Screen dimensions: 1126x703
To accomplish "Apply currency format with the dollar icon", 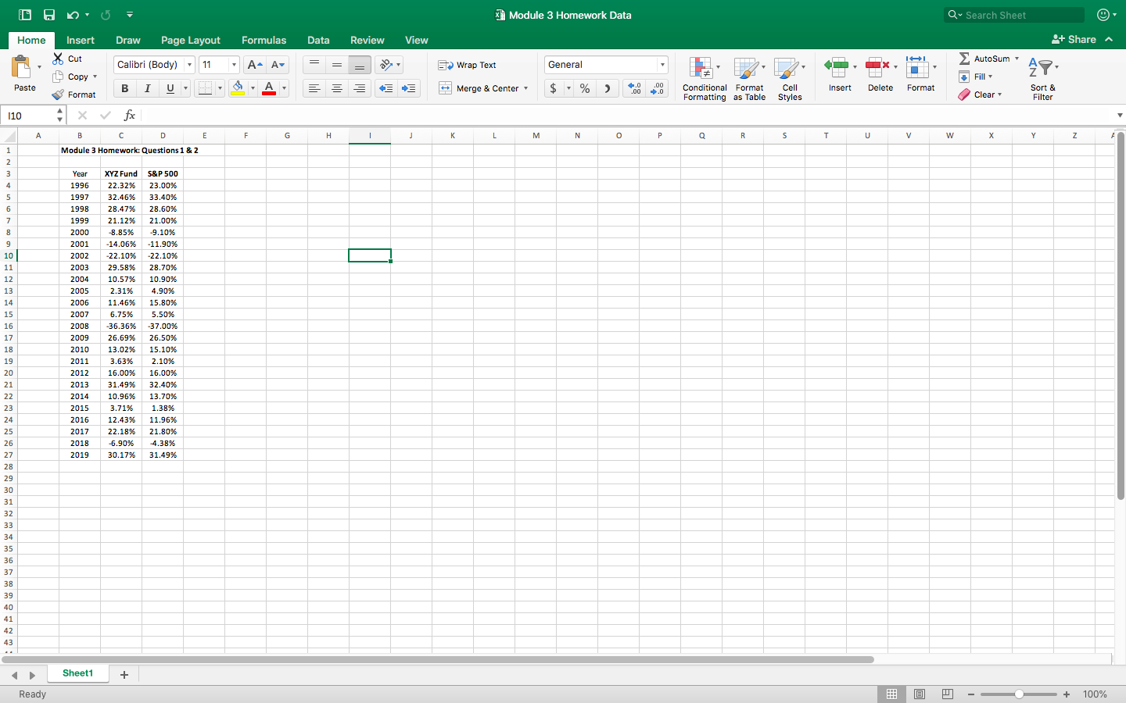I will pos(553,88).
